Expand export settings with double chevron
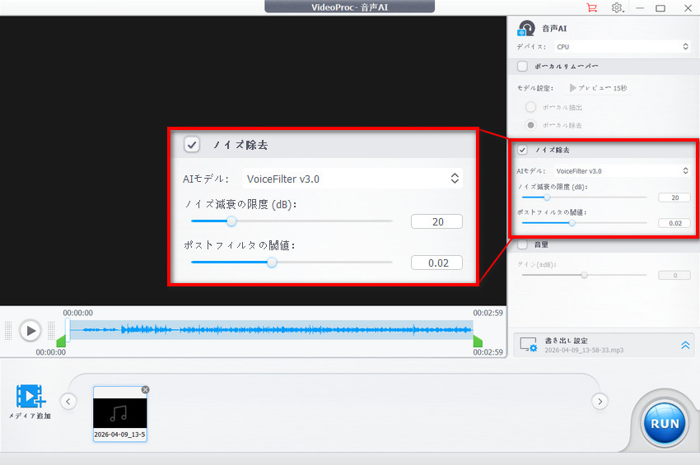Screen dimensions: 700x465 click(x=685, y=345)
